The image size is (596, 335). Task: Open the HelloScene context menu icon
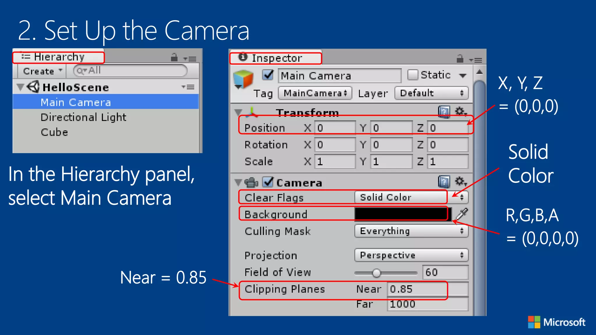click(188, 87)
